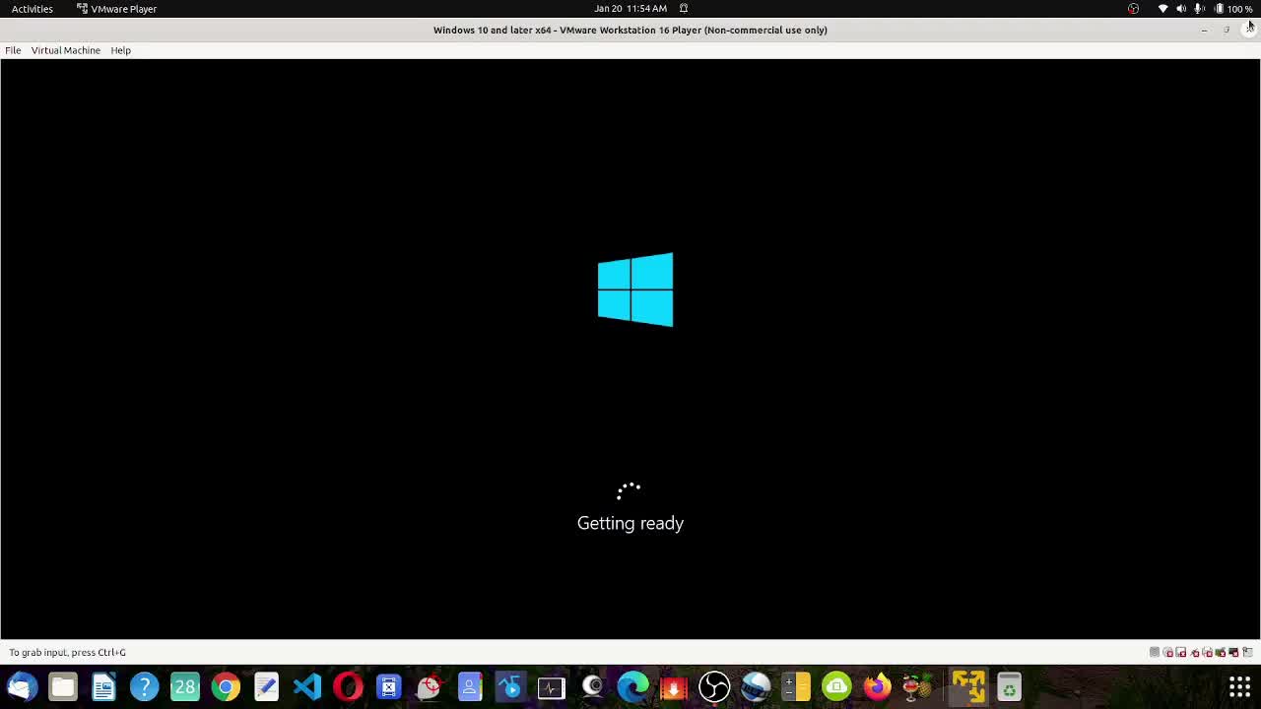
Task: Close the VMware Player window
Action: click(x=1249, y=30)
